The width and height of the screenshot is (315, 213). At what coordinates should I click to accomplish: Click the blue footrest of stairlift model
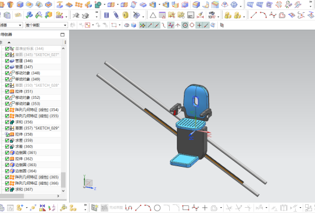[x=184, y=160]
